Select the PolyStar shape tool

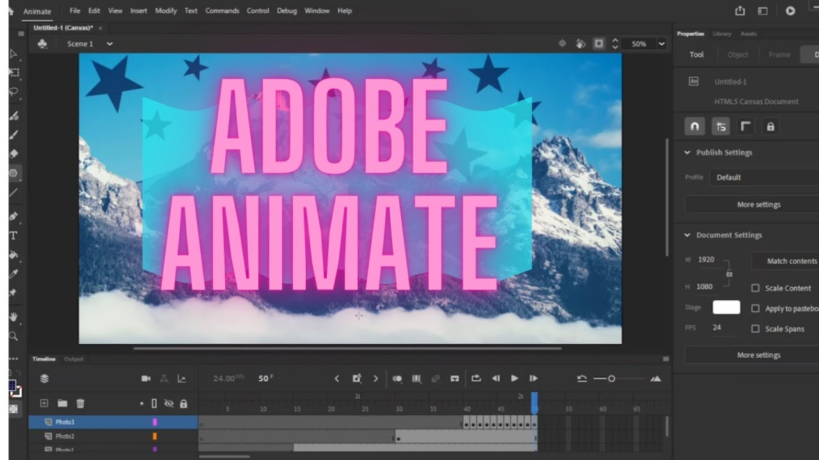click(x=13, y=173)
